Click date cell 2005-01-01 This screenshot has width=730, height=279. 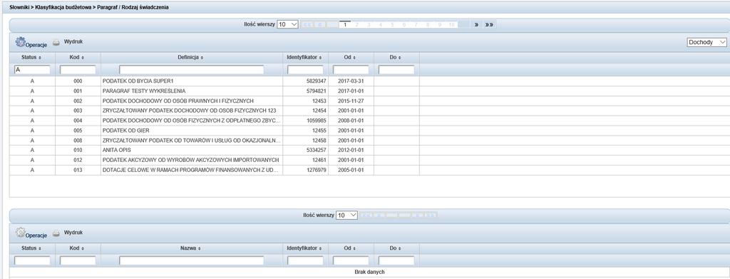351,170
